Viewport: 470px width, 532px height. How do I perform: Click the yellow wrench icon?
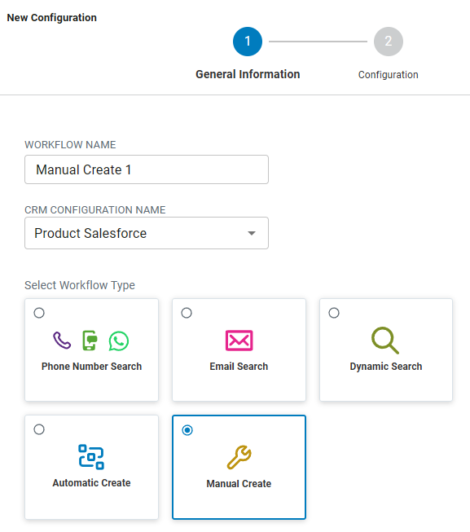click(239, 457)
